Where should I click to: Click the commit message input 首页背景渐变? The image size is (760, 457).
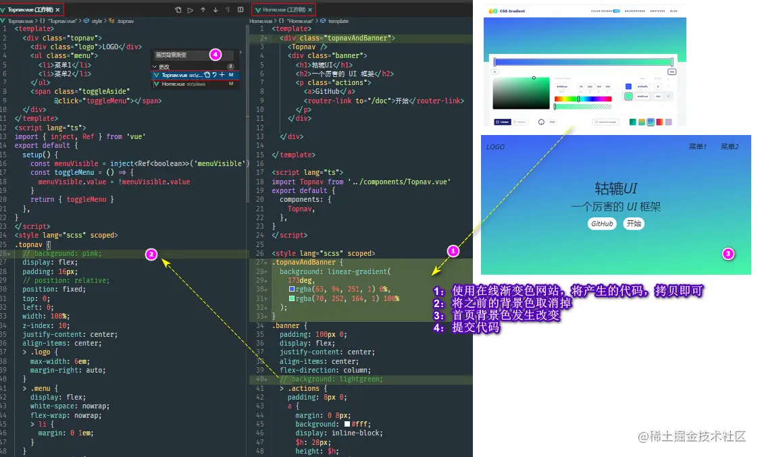click(x=193, y=55)
